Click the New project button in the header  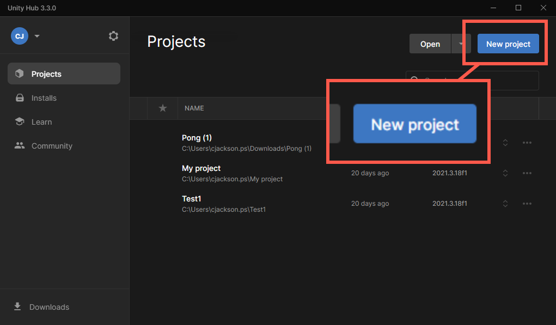pos(508,44)
